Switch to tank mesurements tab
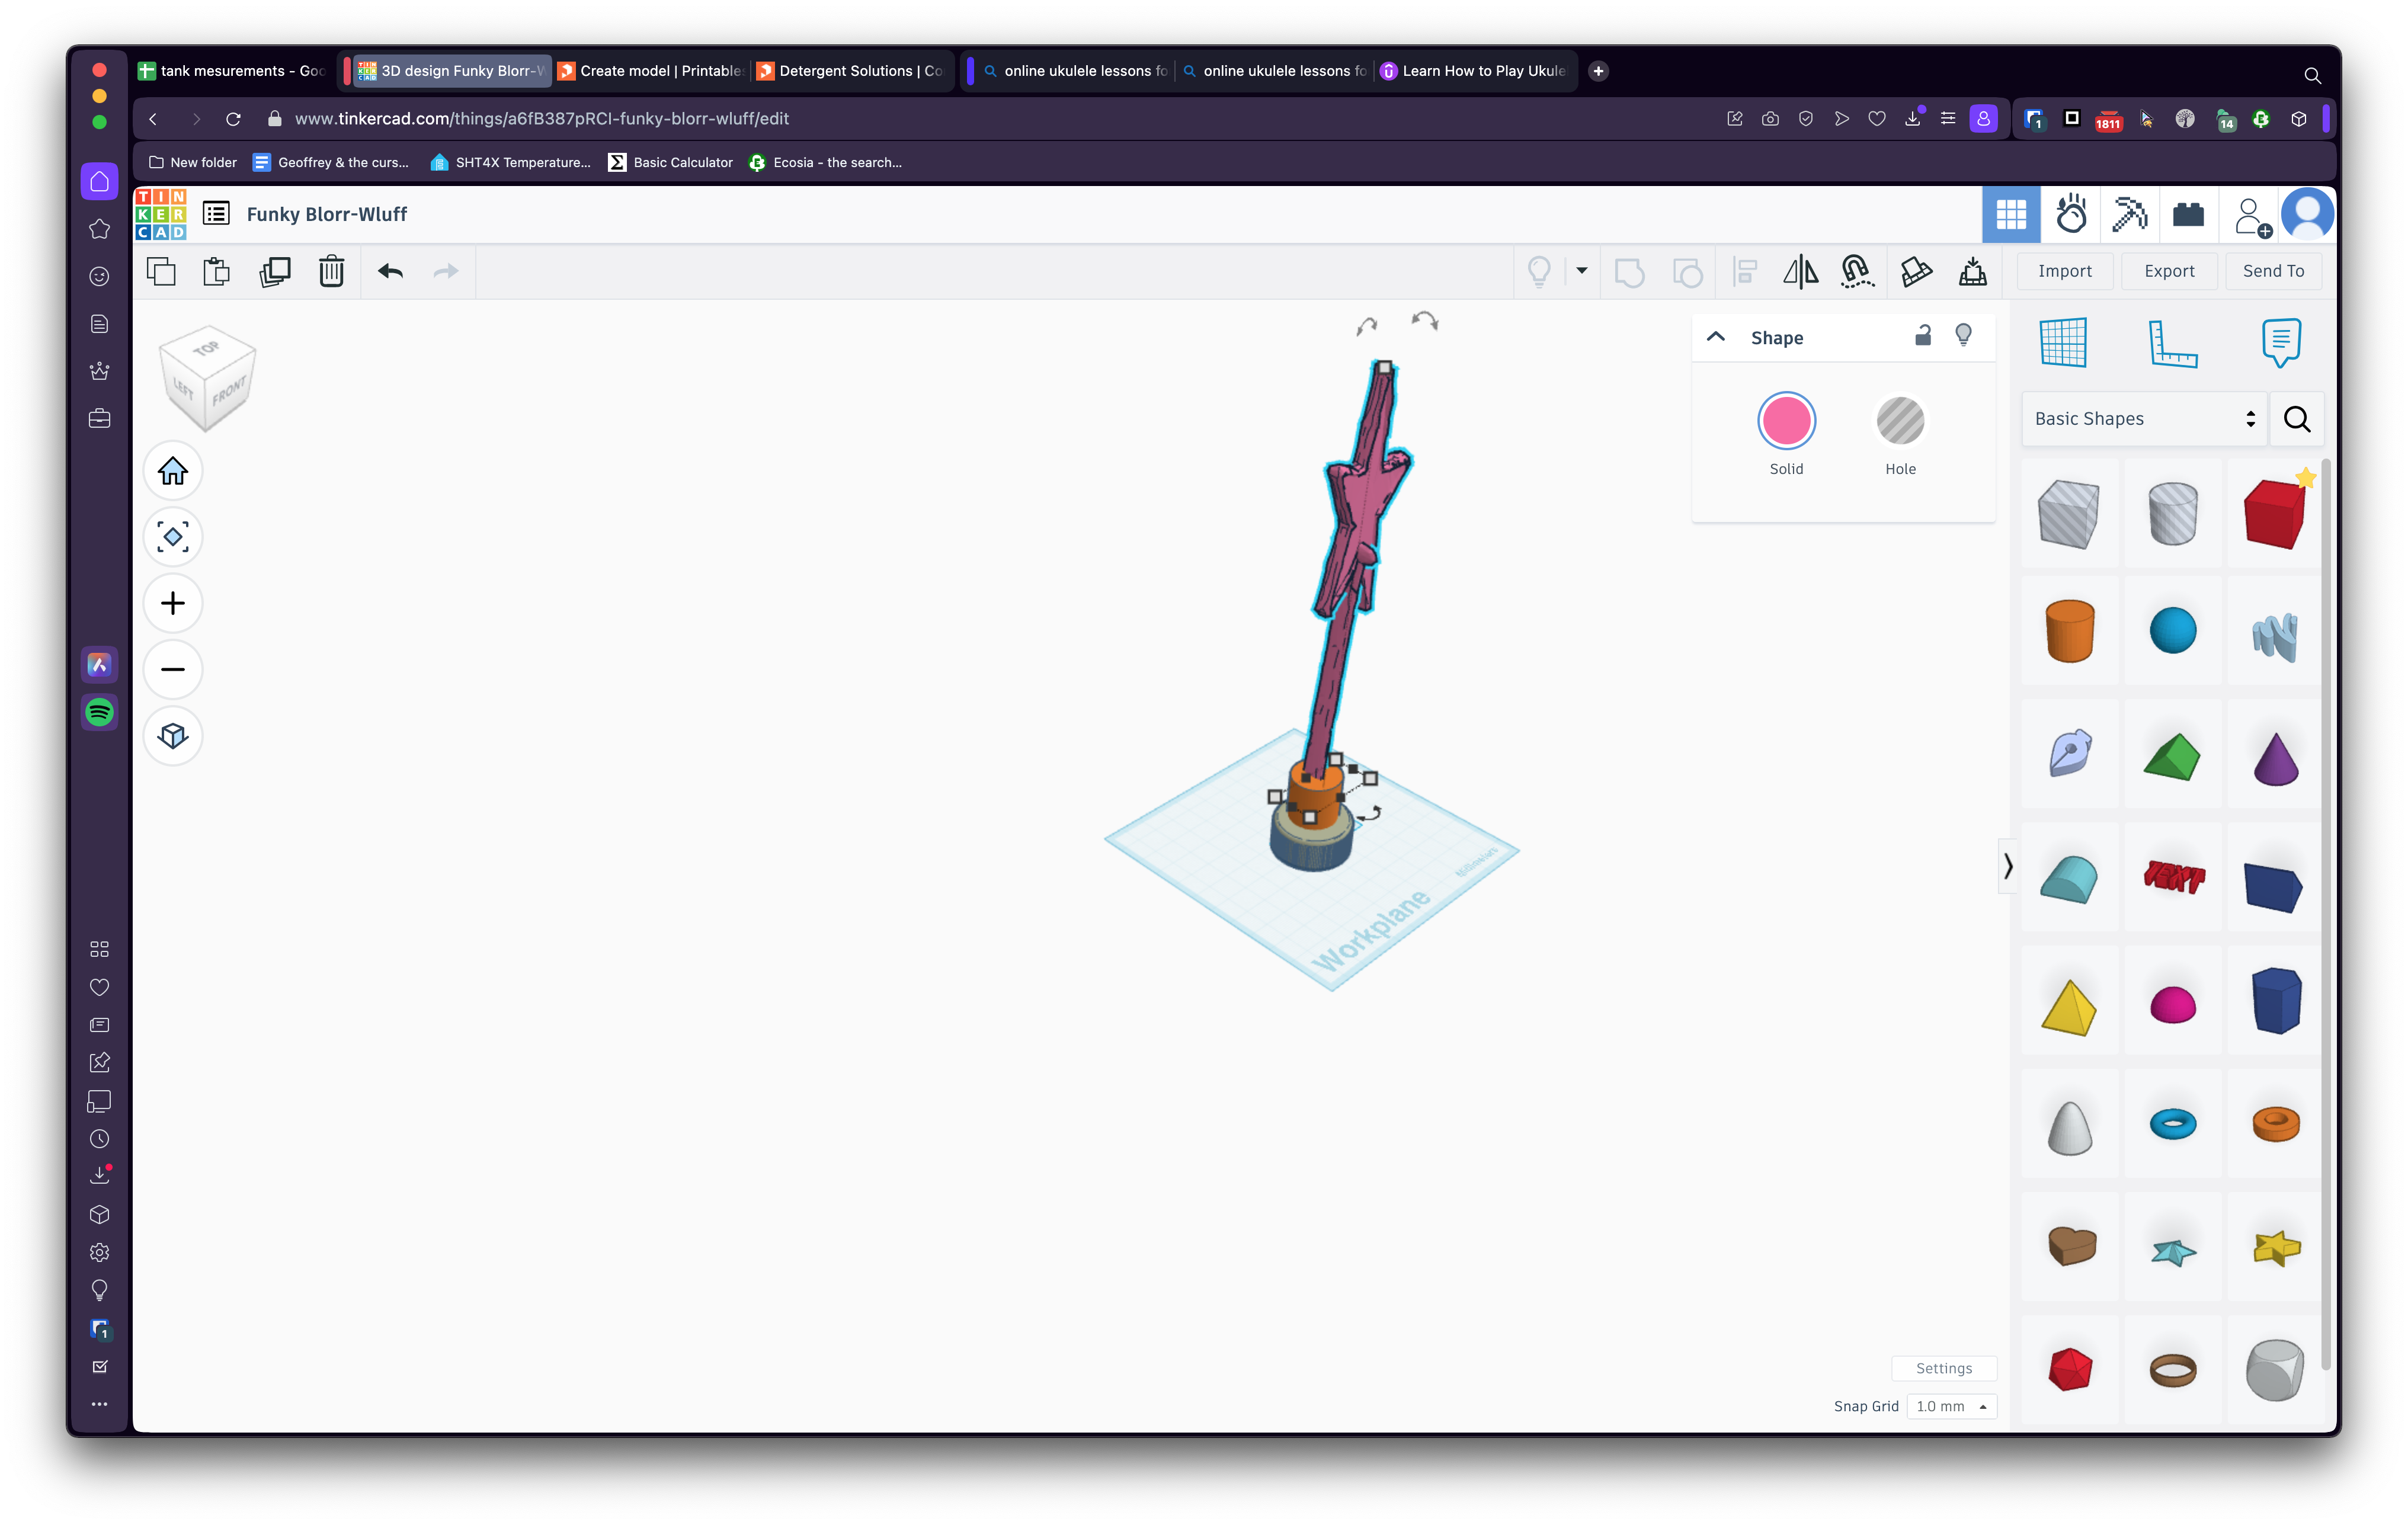2408x1525 pixels. (x=233, y=71)
